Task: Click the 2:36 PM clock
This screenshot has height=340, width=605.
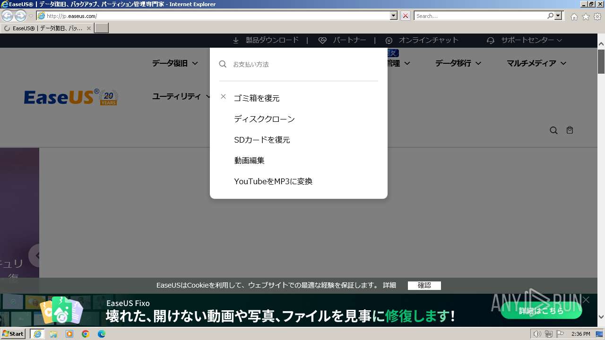Action: (580, 334)
